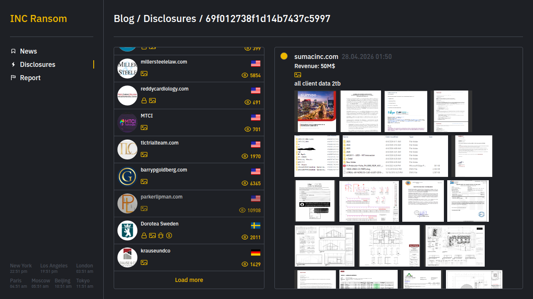Click the bookmark icon beside News
The image size is (533, 299).
[x=13, y=51]
